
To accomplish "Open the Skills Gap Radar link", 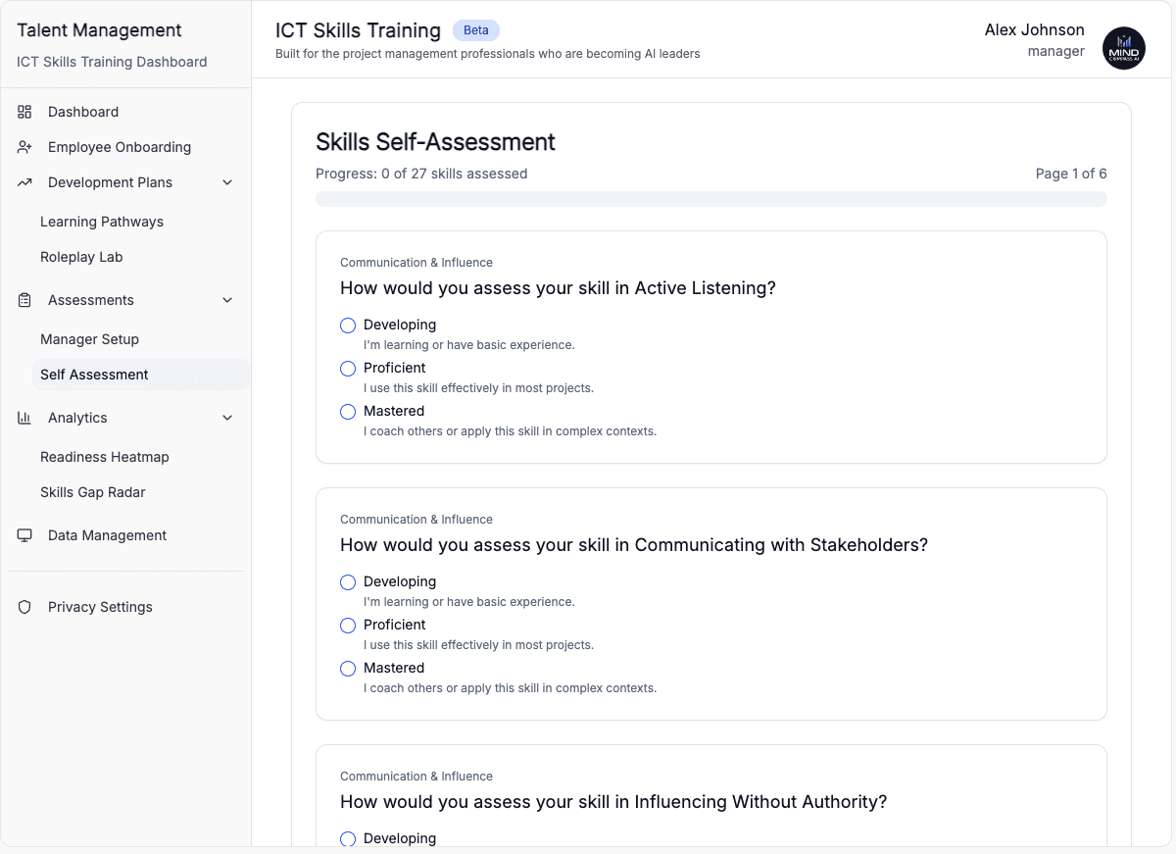I will tap(93, 492).
